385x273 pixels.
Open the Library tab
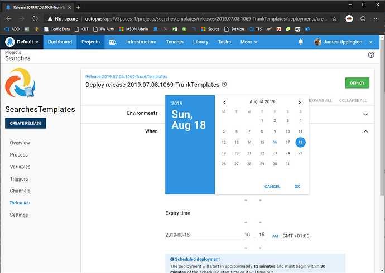[201, 42]
